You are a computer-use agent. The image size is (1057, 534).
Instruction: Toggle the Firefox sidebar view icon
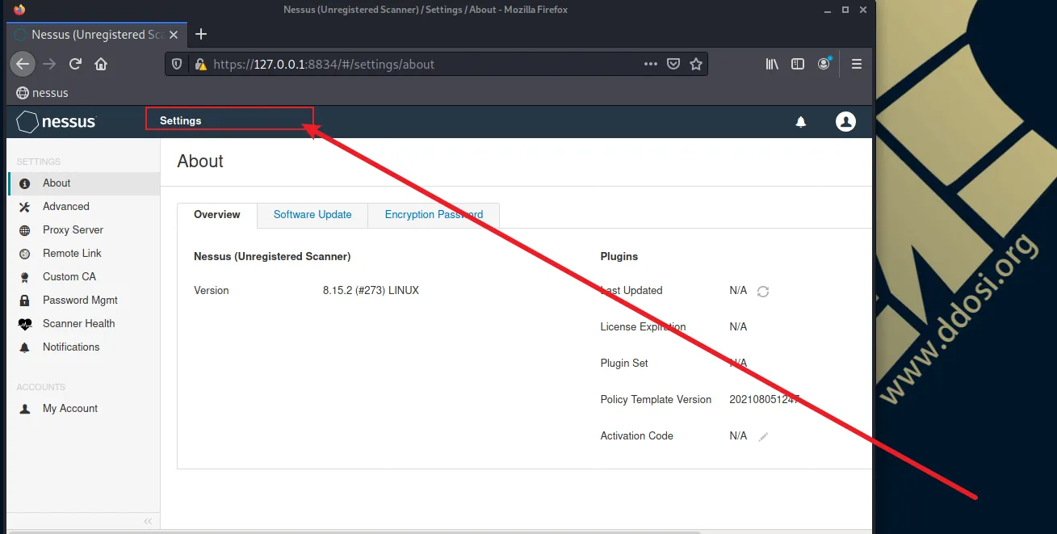pos(798,65)
